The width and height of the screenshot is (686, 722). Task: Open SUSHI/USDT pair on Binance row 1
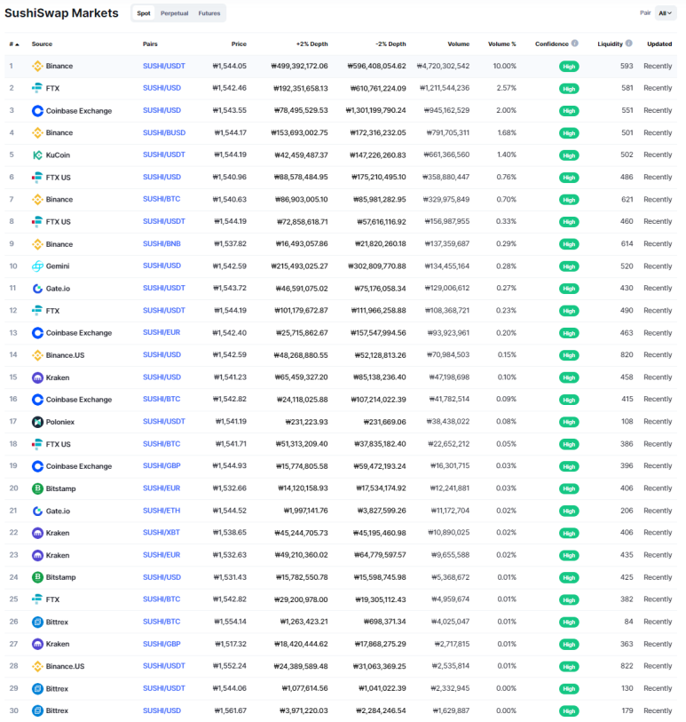164,67
